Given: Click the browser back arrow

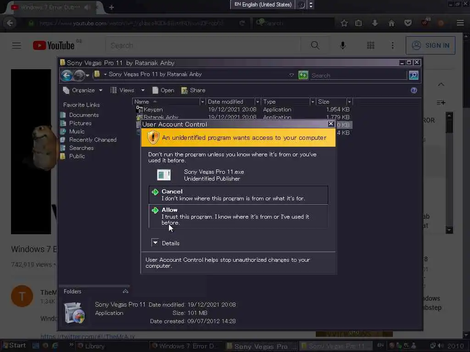Looking at the screenshot, I should 10,23.
